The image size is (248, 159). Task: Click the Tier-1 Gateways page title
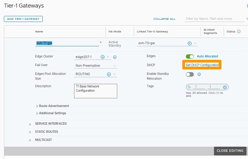[x=24, y=6]
